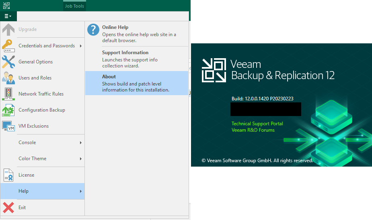Click the Configuration Backup gear icon
This screenshot has width=372, height=220.
click(8, 110)
